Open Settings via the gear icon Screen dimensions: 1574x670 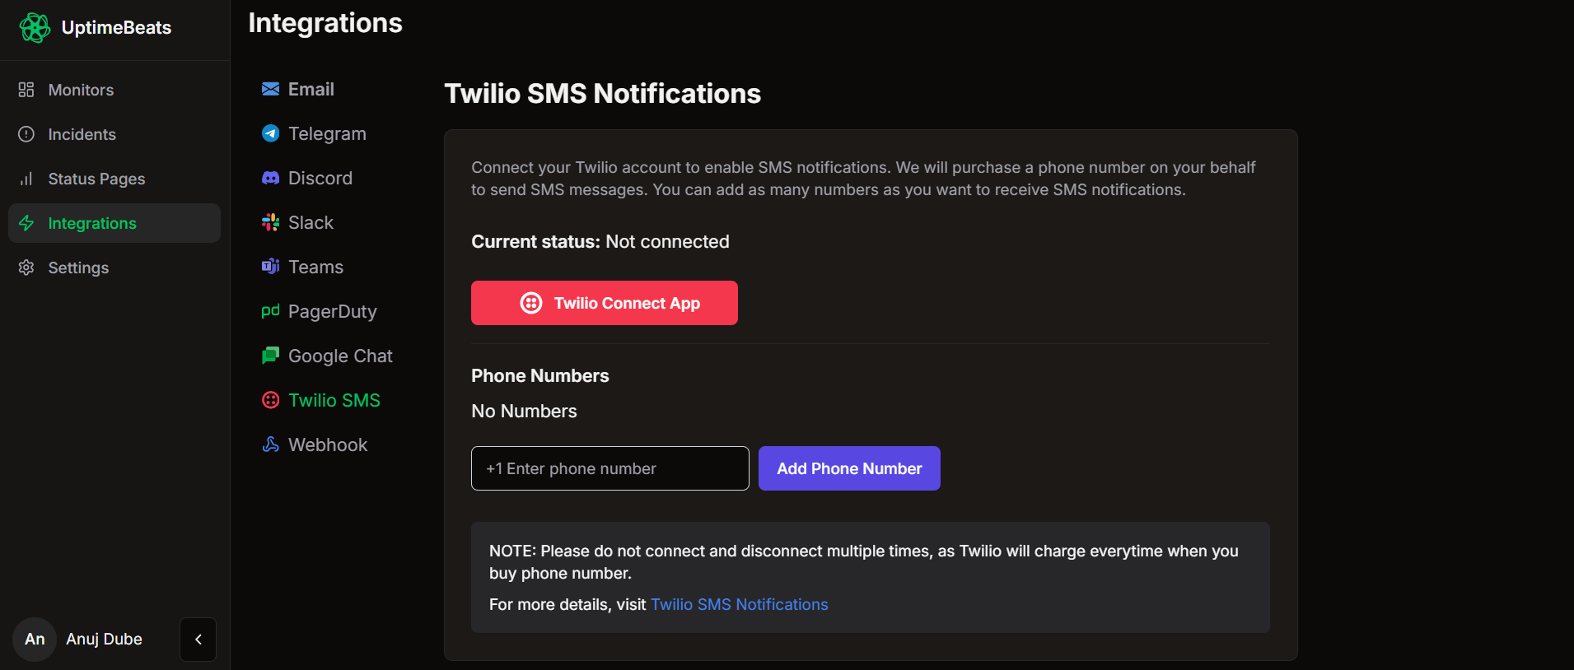(26, 268)
